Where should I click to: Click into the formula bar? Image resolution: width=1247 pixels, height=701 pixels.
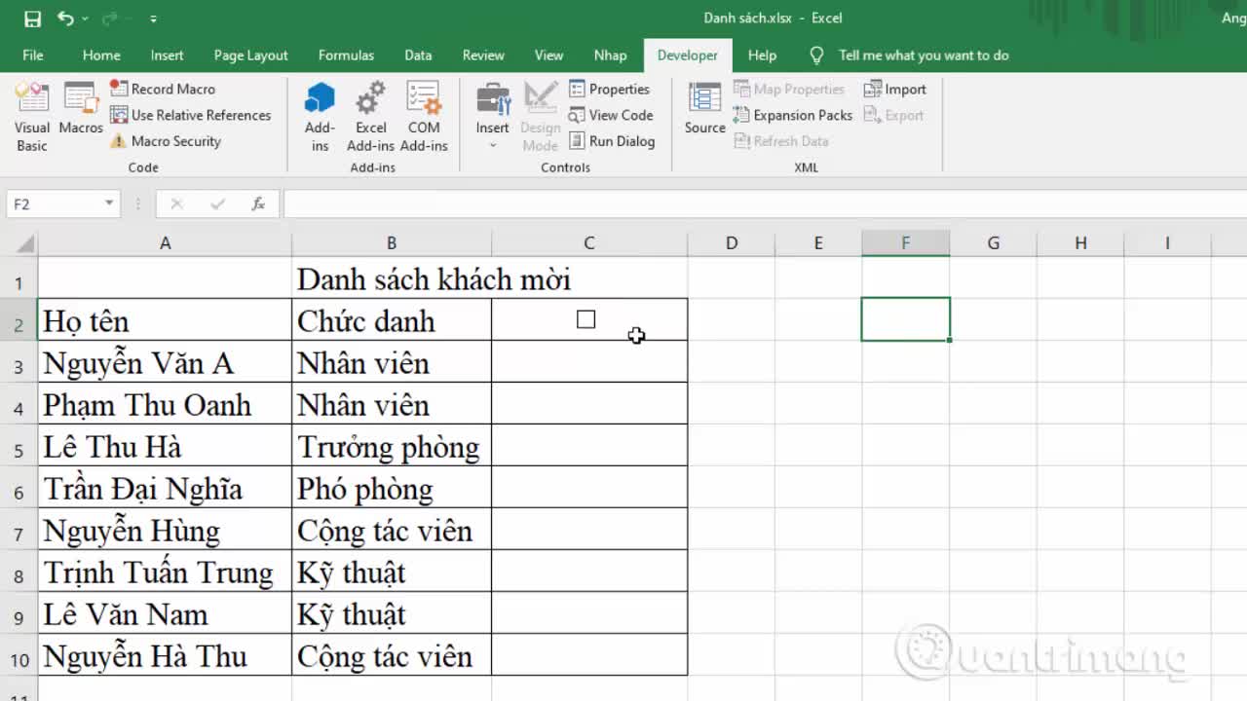pyautogui.click(x=764, y=203)
